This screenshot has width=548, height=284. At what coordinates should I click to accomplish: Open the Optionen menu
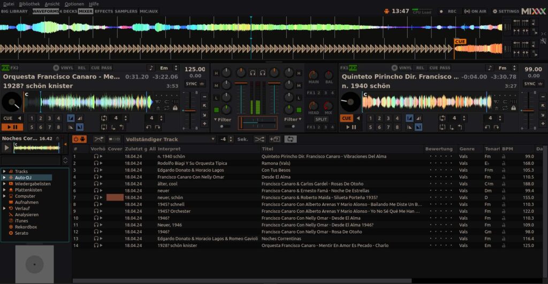coord(74,4)
